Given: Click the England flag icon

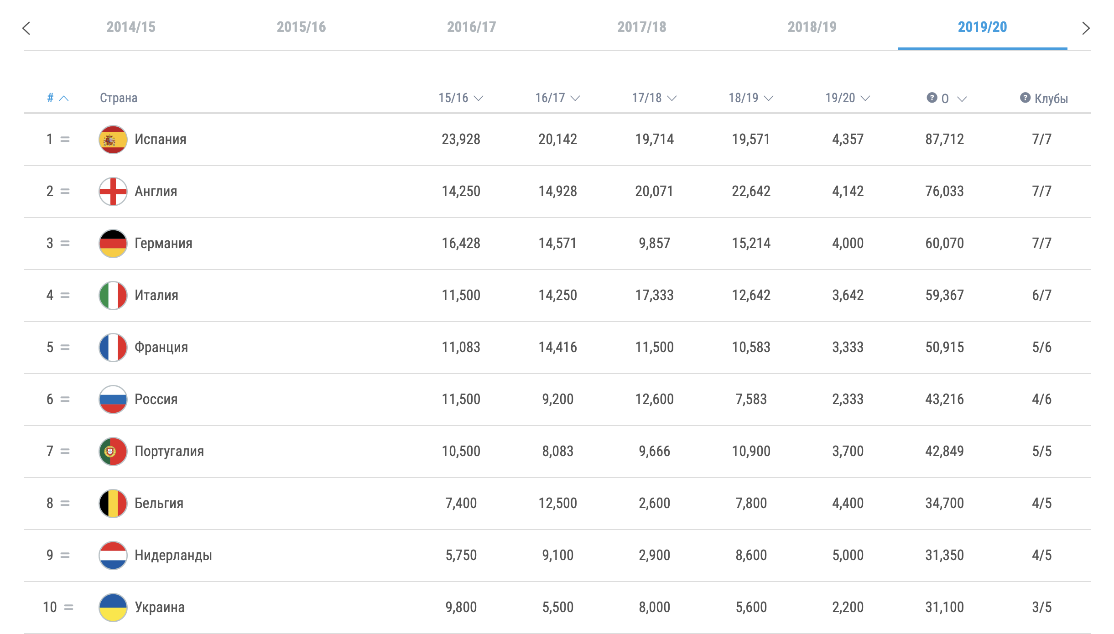Looking at the screenshot, I should click(x=113, y=192).
